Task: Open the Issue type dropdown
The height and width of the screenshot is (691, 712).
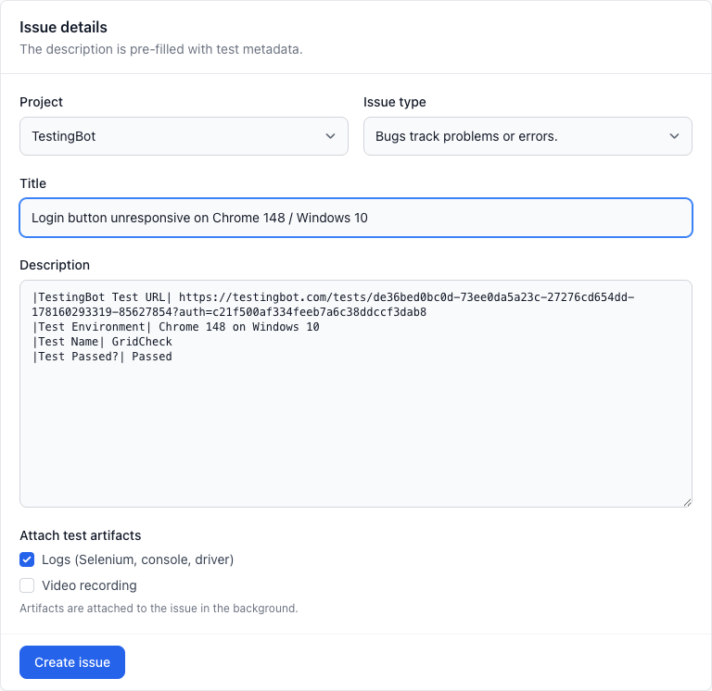Action: pos(528,136)
